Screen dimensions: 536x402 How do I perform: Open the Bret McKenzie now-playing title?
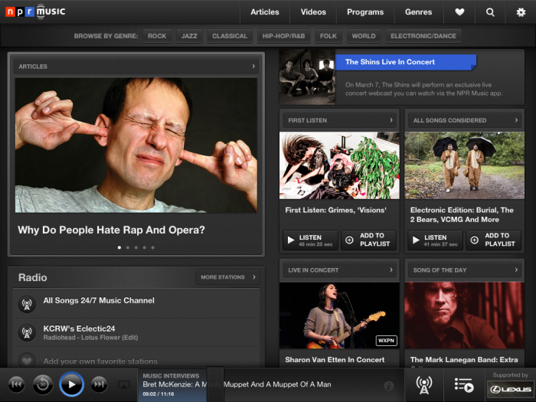click(x=237, y=384)
